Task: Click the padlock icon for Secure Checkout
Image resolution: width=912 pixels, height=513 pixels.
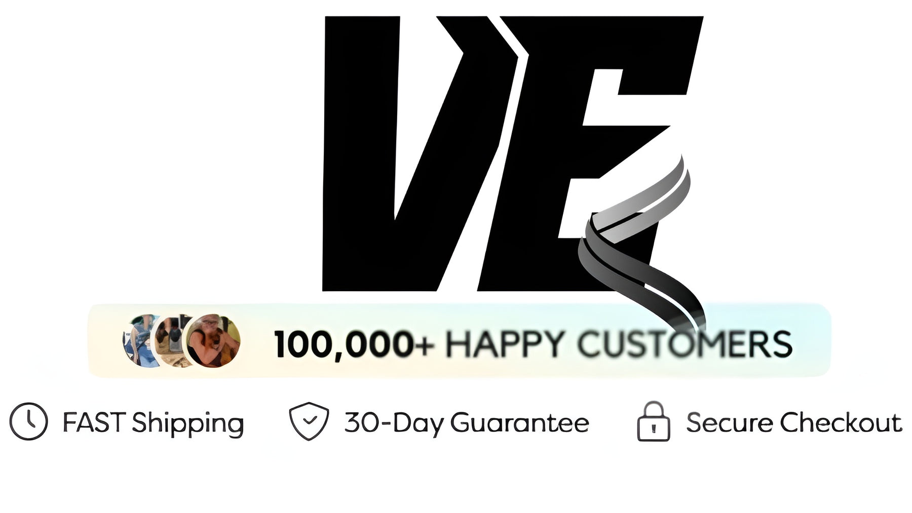Action: click(654, 421)
